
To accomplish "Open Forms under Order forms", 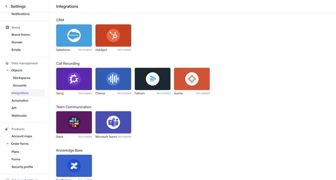I will click(16, 159).
